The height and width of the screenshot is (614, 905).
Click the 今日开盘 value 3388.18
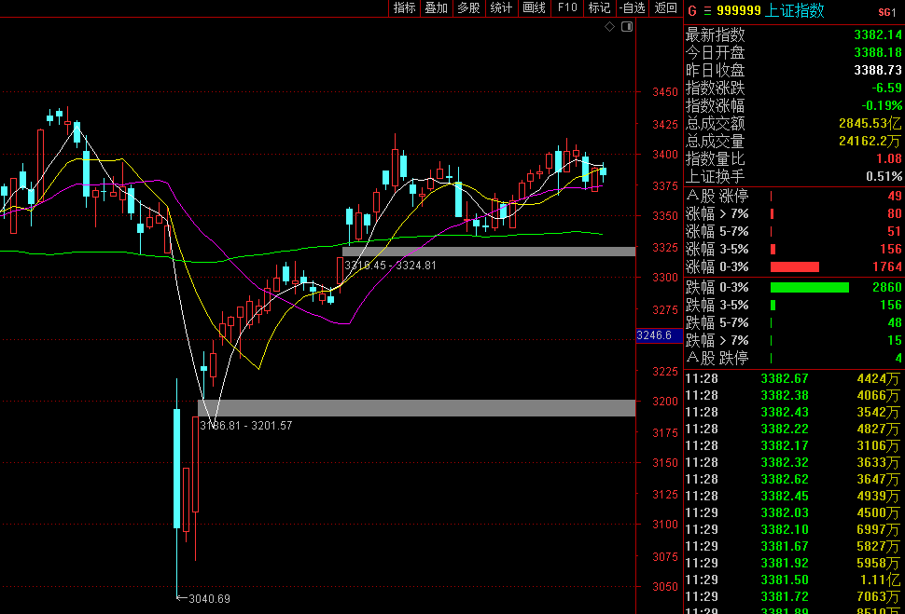click(877, 52)
